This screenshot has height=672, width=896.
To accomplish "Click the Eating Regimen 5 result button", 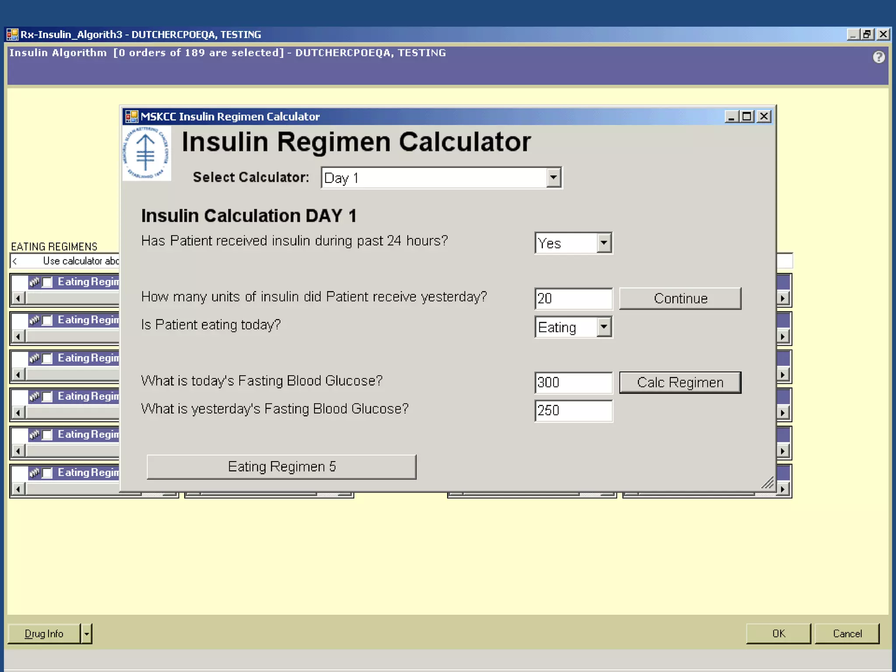I will click(281, 467).
